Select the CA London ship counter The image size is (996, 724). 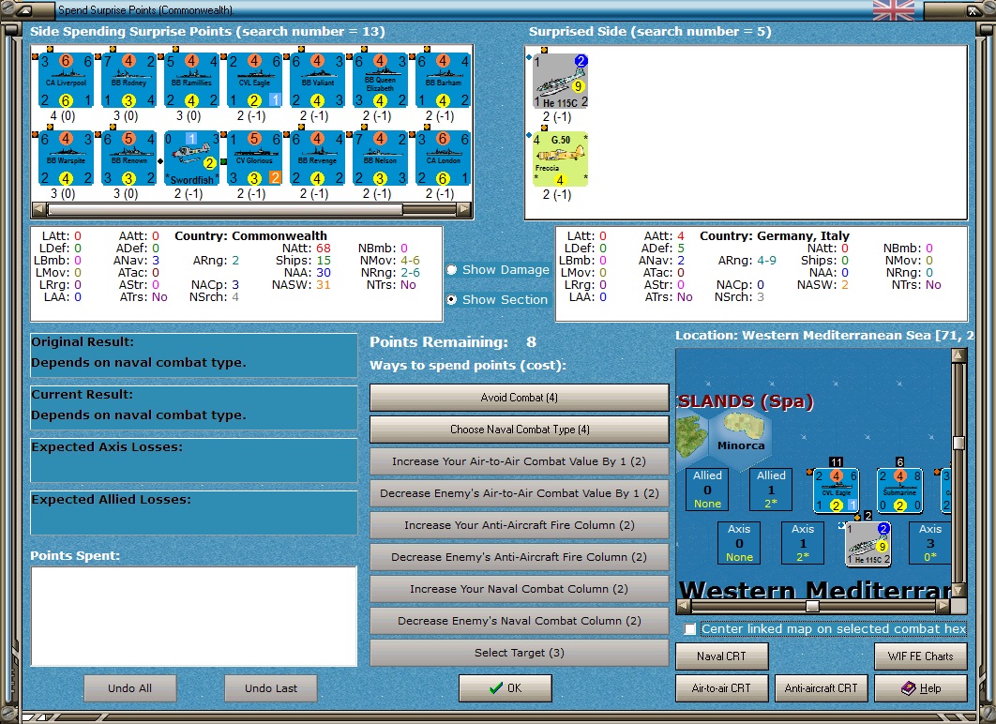[444, 158]
